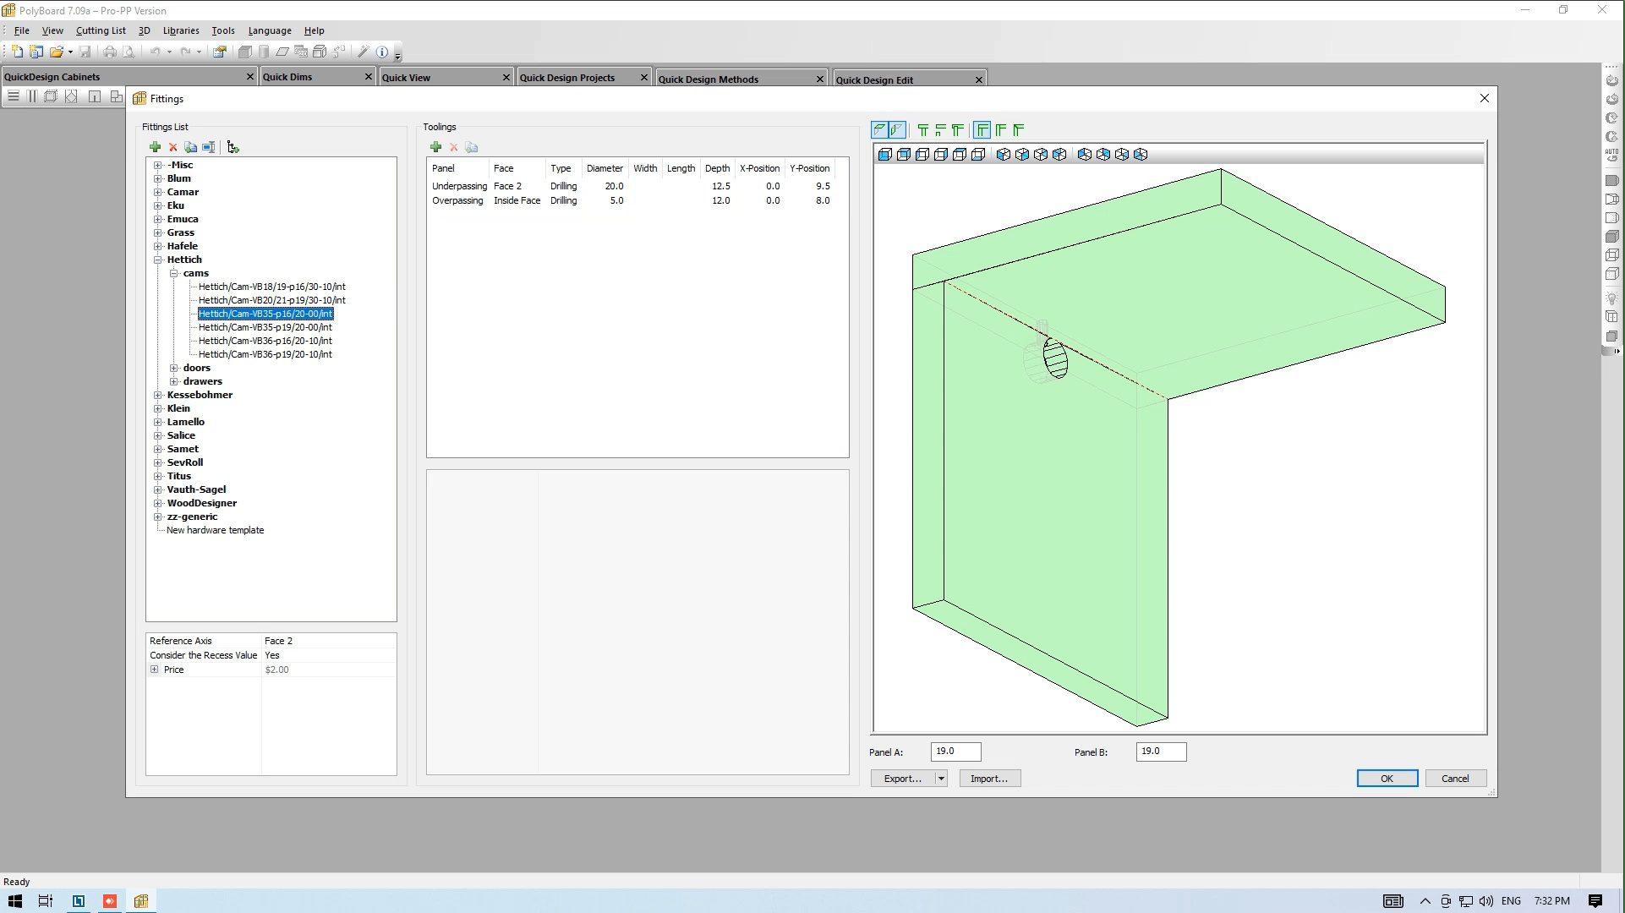1625x913 pixels.
Task: Click the Panel A thickness field
Action: pos(955,752)
